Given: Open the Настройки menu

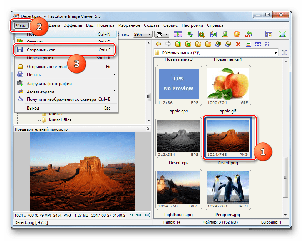Looking at the screenshot, I should (x=192, y=25).
